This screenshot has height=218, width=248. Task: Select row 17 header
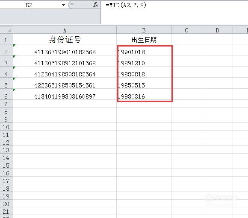(x=6, y=180)
